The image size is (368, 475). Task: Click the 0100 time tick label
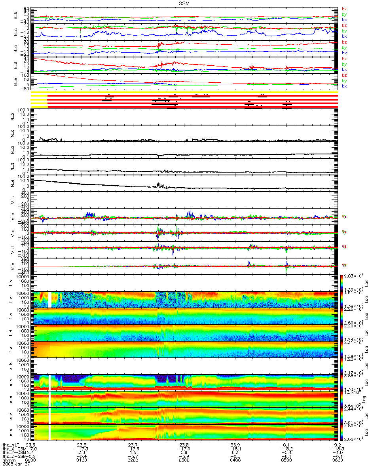82,460
